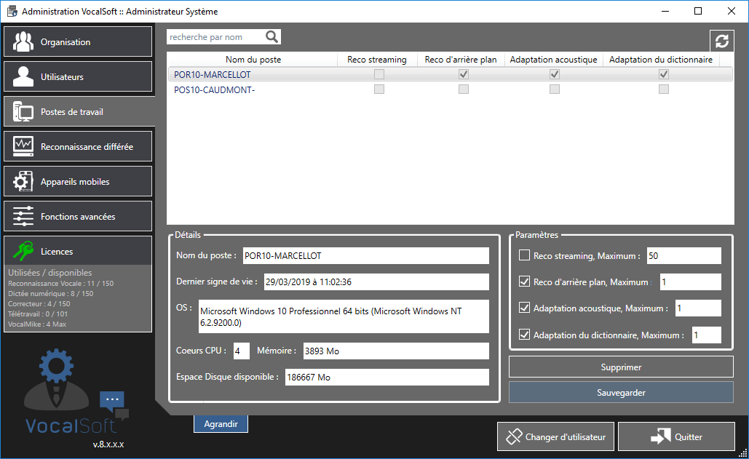Viewport: 749px width, 459px height.
Task: Click the Dictée numérique : 8 / 150 line
Action: tap(51, 293)
